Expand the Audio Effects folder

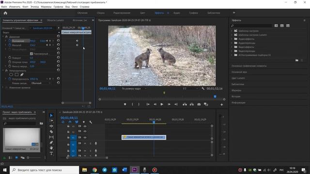(x=232, y=39)
